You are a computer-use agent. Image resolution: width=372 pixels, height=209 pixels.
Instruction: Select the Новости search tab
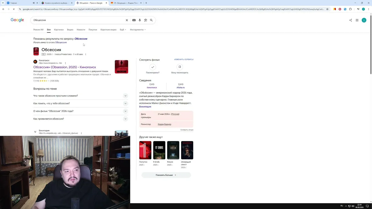click(81, 30)
